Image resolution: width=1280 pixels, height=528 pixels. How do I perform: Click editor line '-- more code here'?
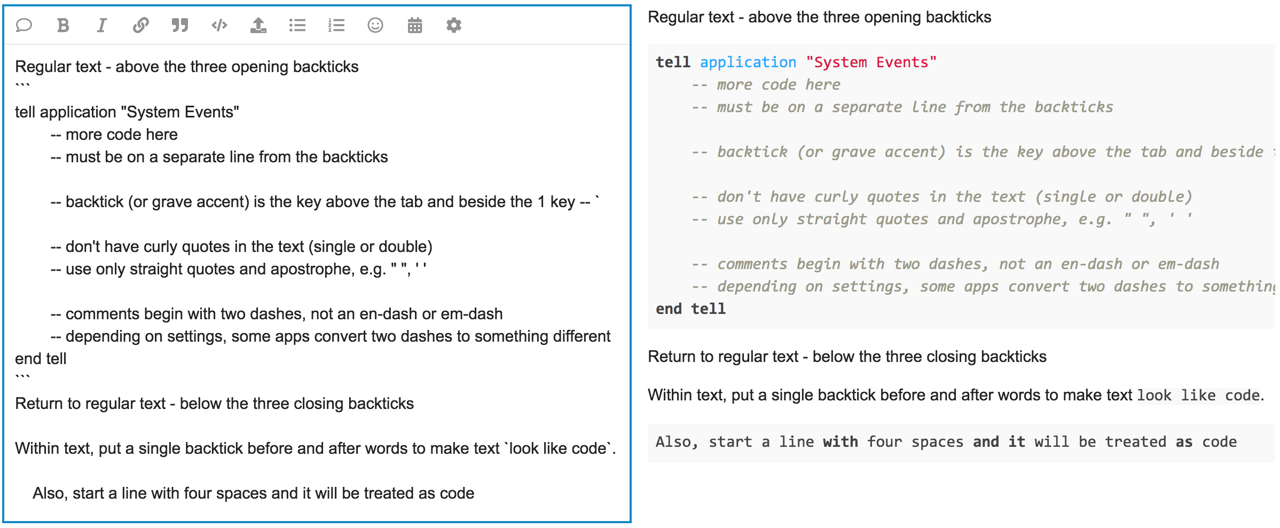[x=114, y=135]
